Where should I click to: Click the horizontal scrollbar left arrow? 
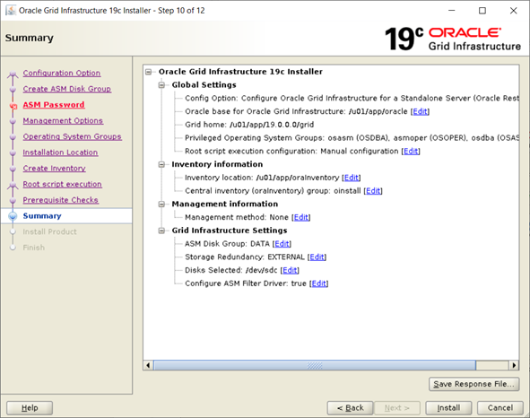pyautogui.click(x=148, y=365)
